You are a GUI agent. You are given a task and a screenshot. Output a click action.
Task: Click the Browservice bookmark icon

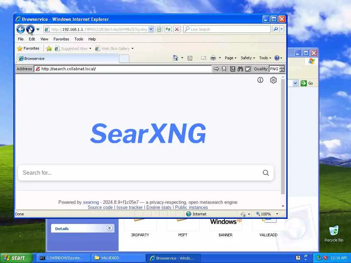[224, 69]
